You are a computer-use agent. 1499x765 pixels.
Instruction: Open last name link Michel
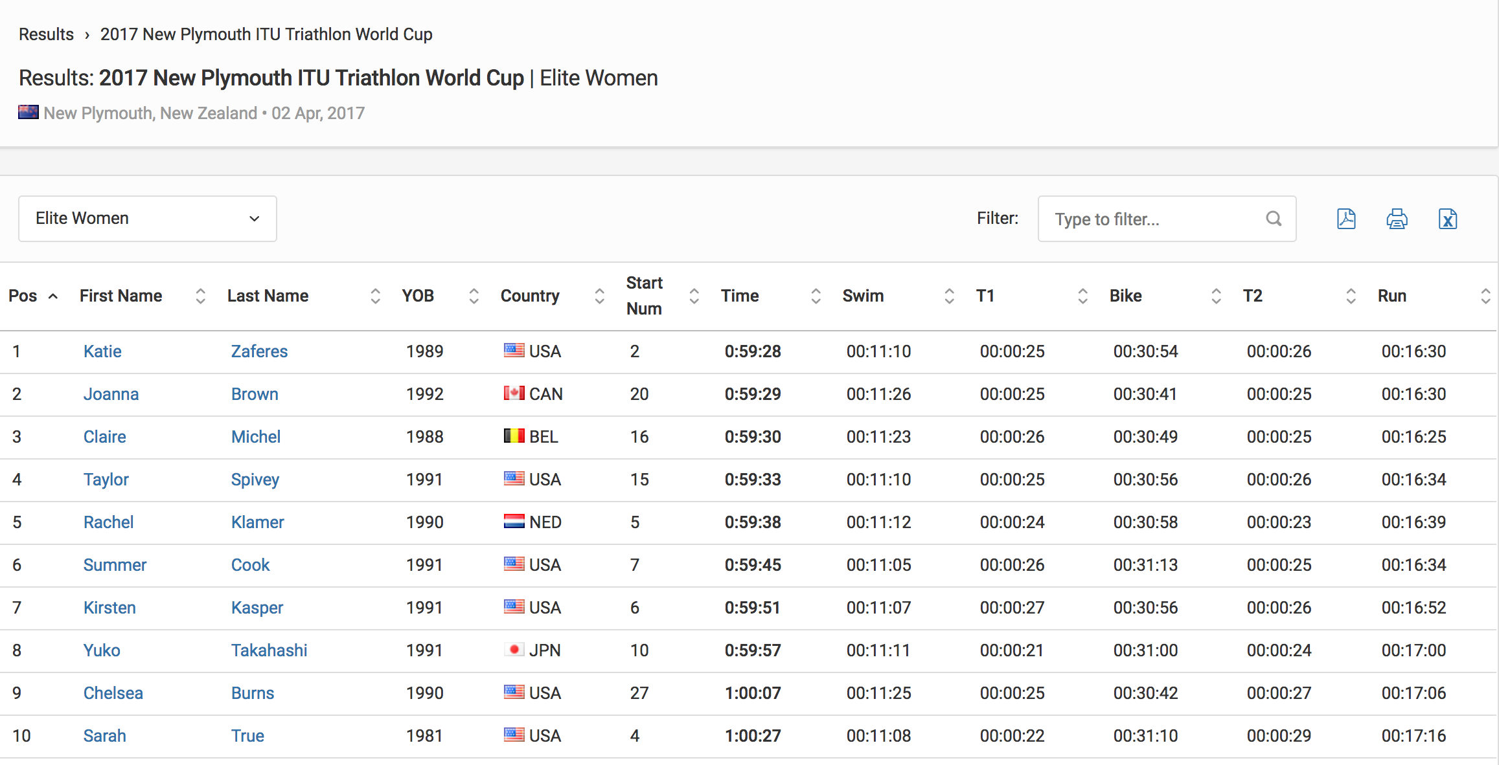point(256,437)
